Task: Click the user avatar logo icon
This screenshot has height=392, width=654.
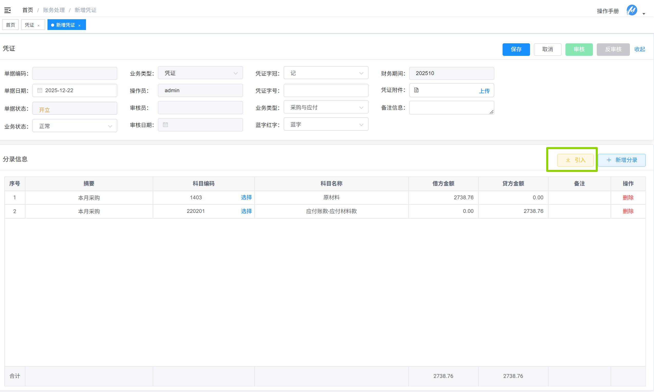Action: [x=631, y=10]
